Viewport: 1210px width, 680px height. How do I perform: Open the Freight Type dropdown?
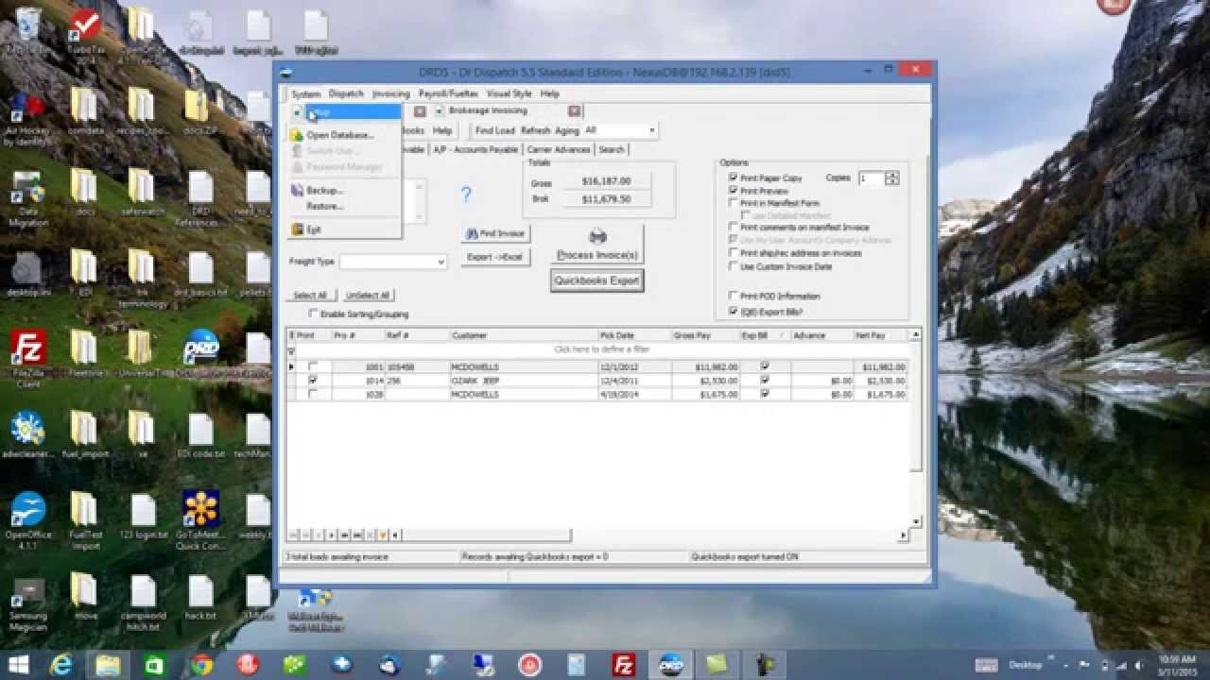441,262
